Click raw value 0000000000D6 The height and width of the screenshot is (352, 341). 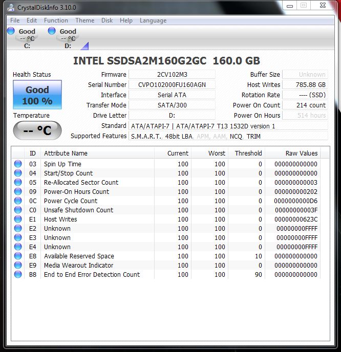coord(295,201)
